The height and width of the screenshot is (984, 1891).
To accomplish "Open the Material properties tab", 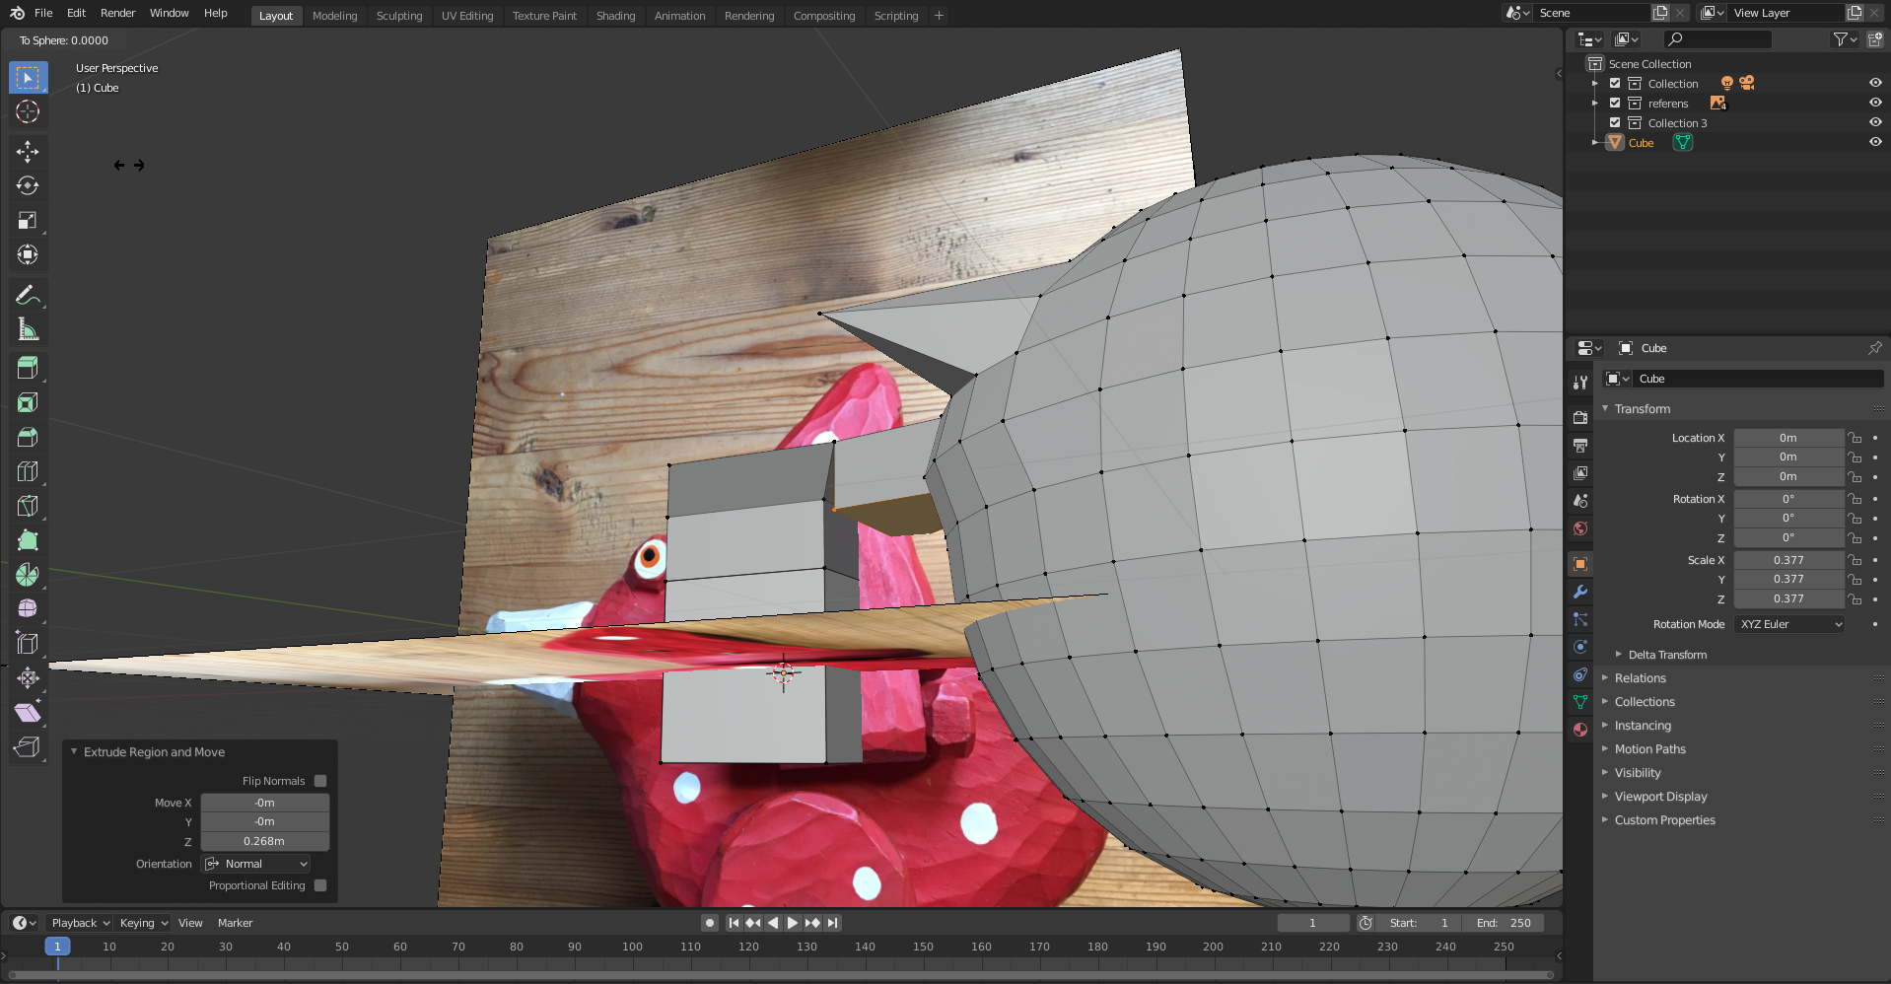I will (1580, 730).
